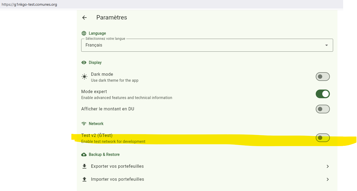Click the eye icon beside Display

pos(84,62)
